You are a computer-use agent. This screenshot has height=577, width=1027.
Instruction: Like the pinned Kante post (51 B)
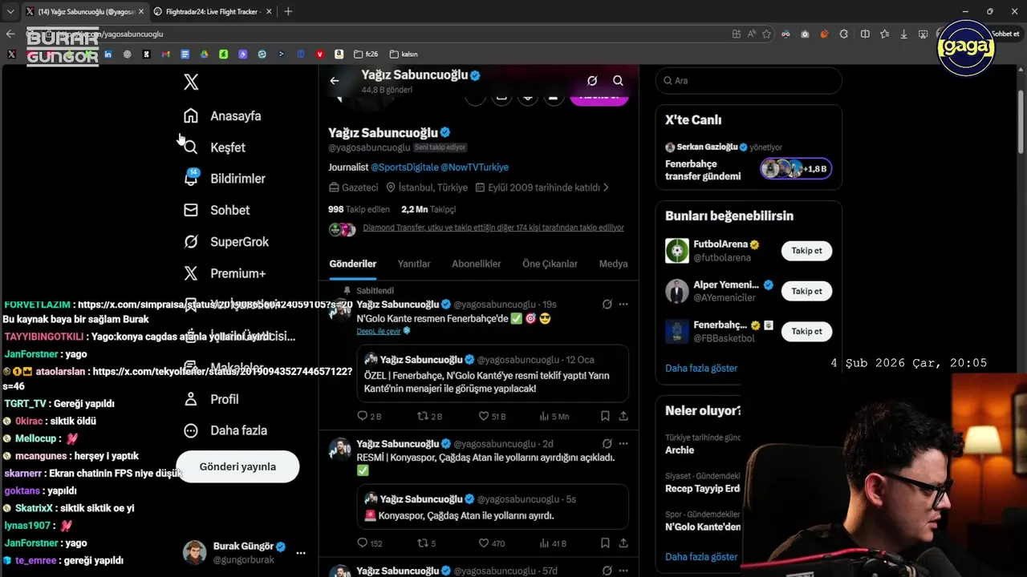point(492,417)
